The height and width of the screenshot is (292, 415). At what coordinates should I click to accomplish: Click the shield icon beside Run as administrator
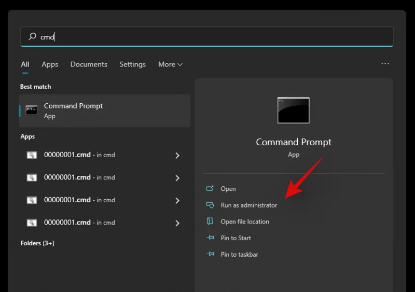tap(210, 205)
